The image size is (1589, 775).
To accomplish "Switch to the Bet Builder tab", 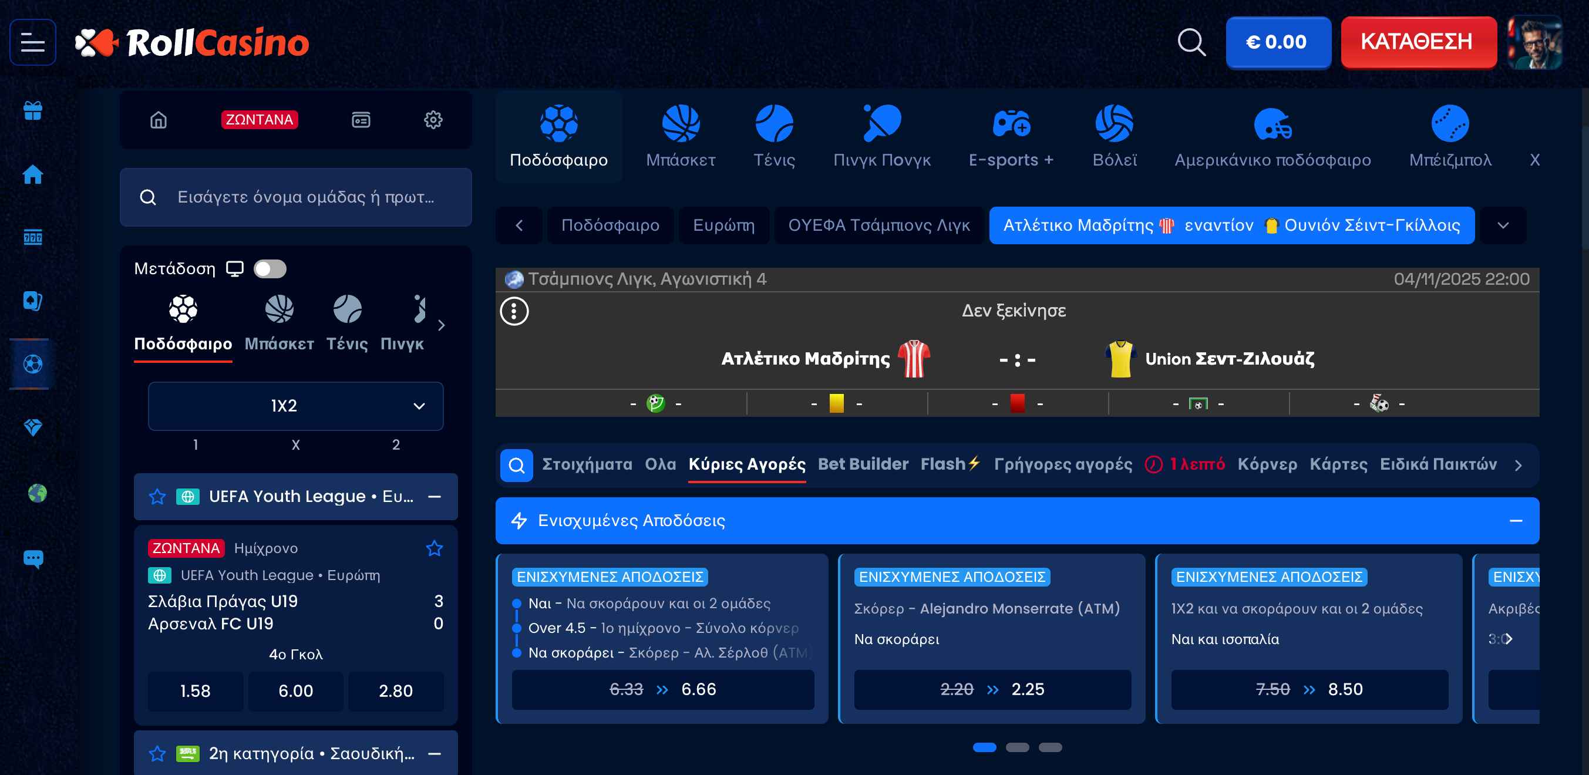I will click(863, 464).
